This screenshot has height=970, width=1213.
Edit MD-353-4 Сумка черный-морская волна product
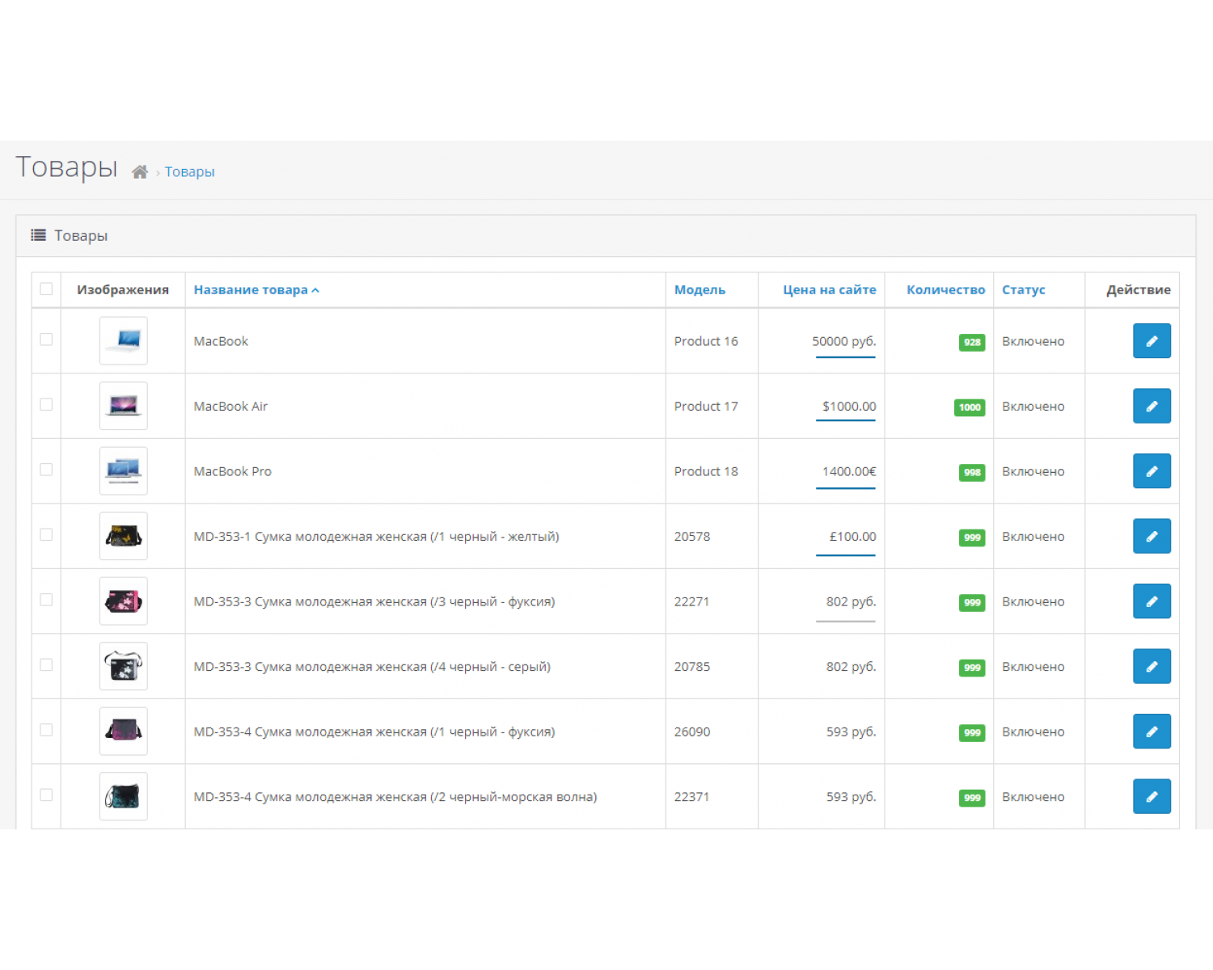coord(1152,796)
